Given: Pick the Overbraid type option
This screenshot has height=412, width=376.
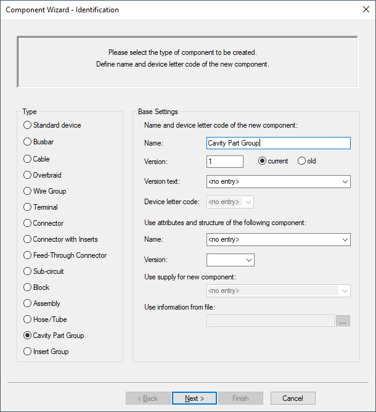Looking at the screenshot, I should click(27, 175).
